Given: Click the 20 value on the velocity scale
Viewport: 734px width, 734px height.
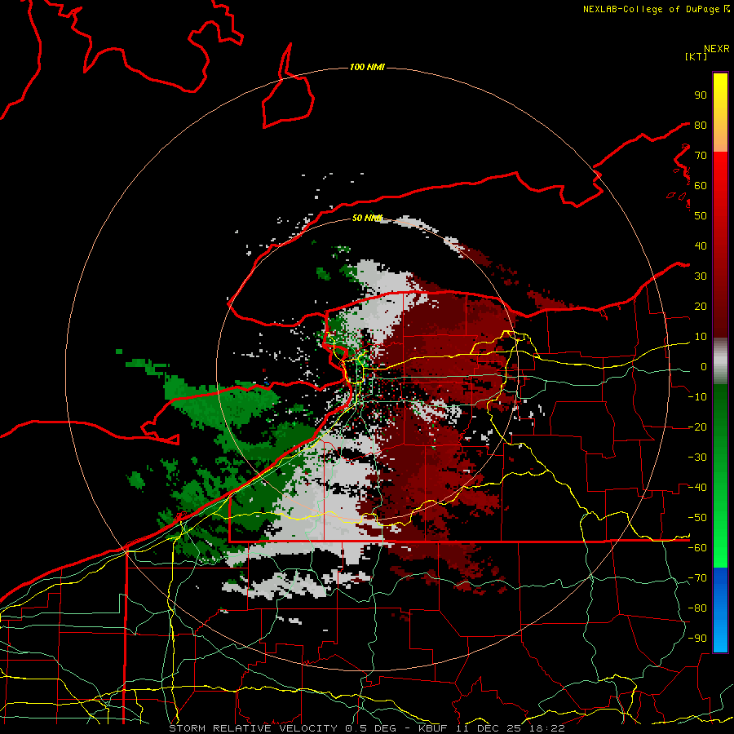Looking at the screenshot, I should click(701, 307).
